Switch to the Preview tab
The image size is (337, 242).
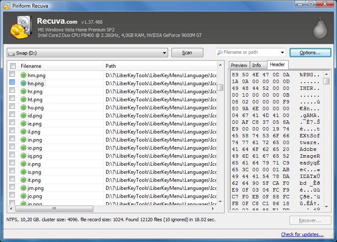tap(239, 65)
